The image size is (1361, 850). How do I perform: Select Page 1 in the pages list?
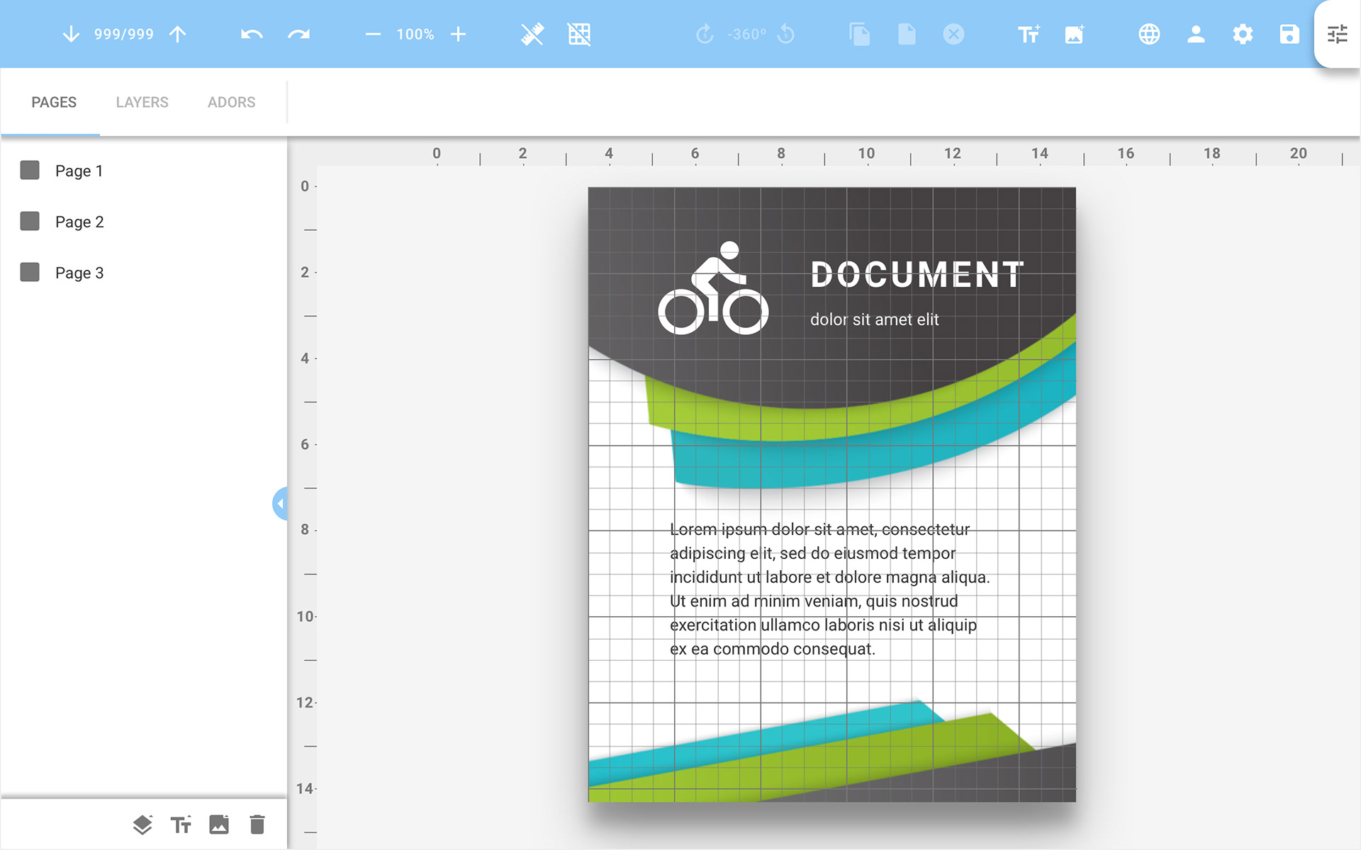tap(79, 171)
